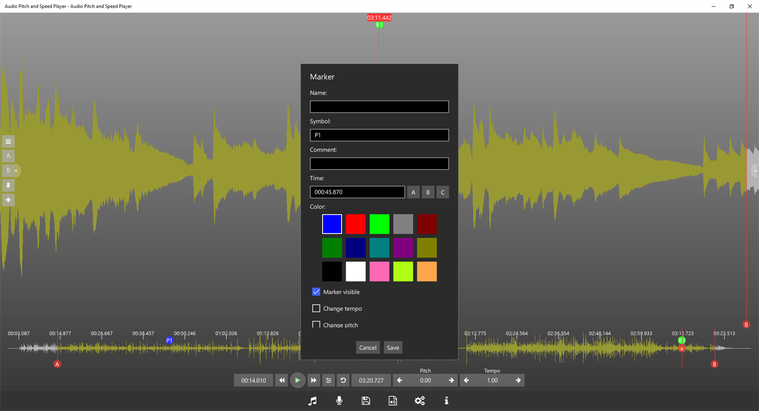Click the pitch value 0.00

click(x=425, y=380)
